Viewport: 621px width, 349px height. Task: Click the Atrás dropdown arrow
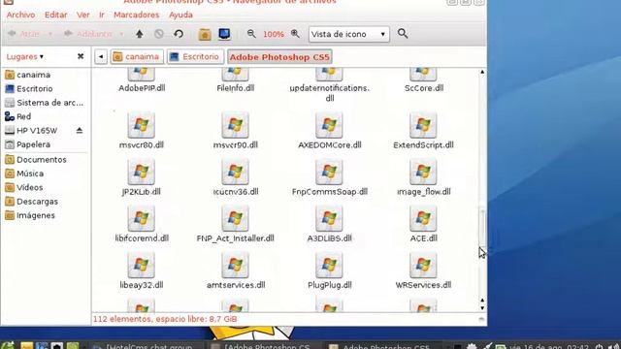50,34
